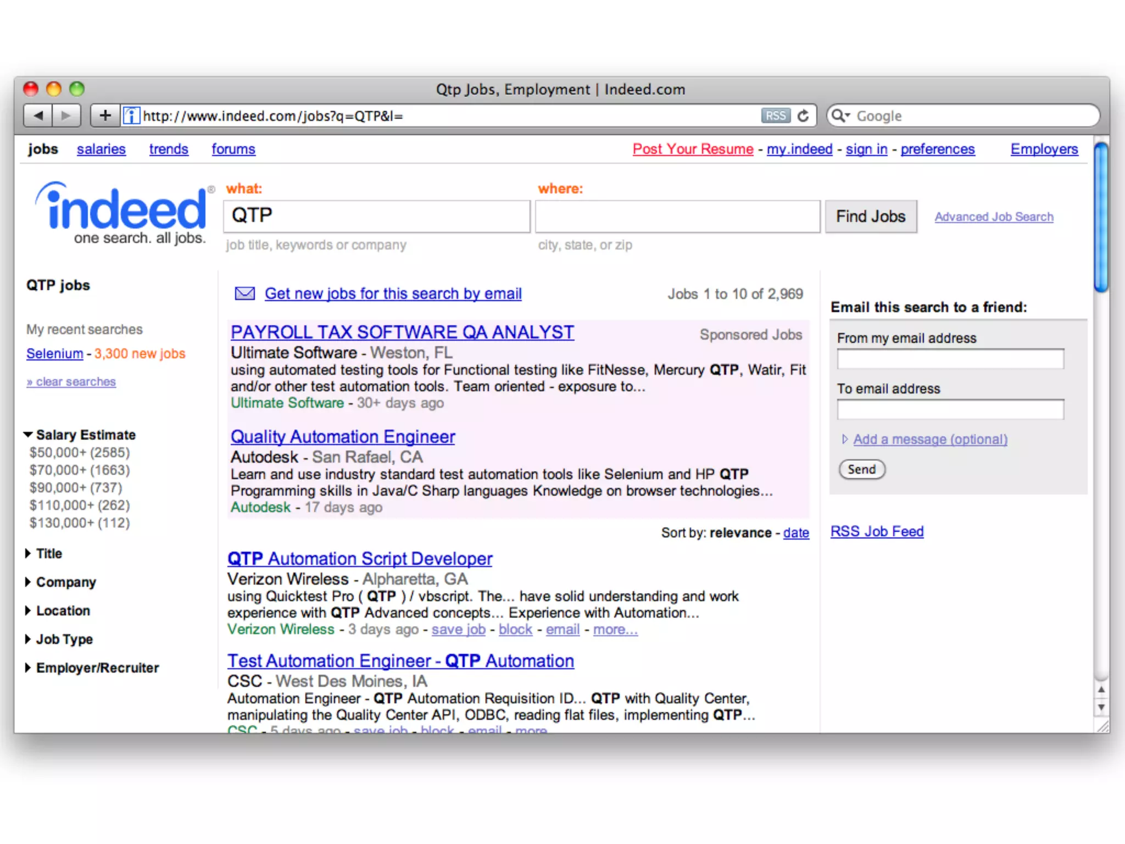
Task: Open QTP Automation Script Developer job link
Action: click(x=360, y=559)
